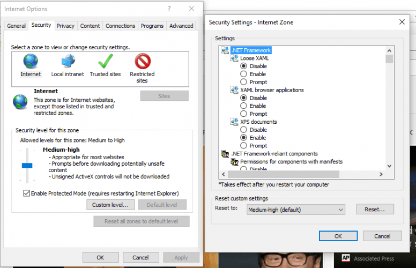Image resolution: width=416 pixels, height=268 pixels.
Task: Click the Default level button
Action: tap(162, 205)
